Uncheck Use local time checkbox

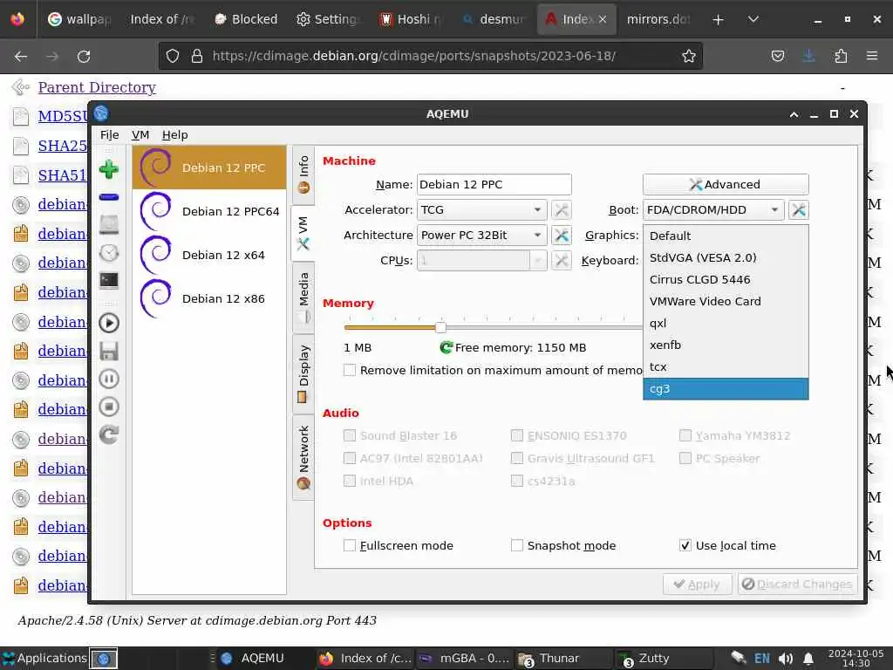coord(685,546)
